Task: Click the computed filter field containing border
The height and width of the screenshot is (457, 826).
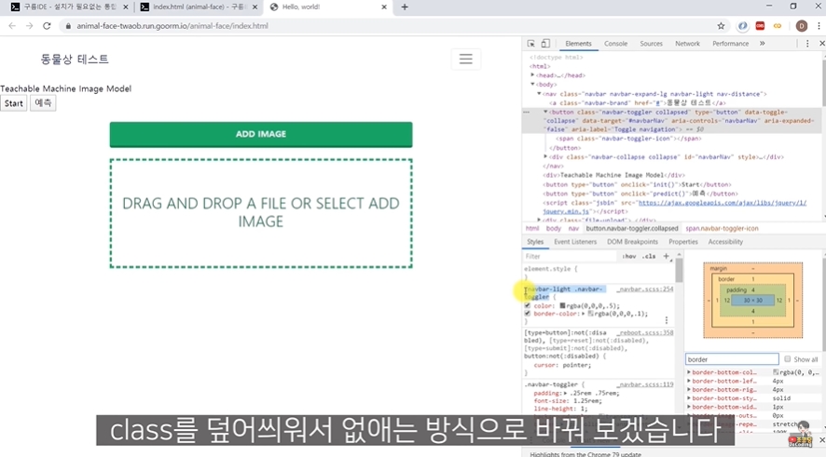Action: [x=732, y=359]
